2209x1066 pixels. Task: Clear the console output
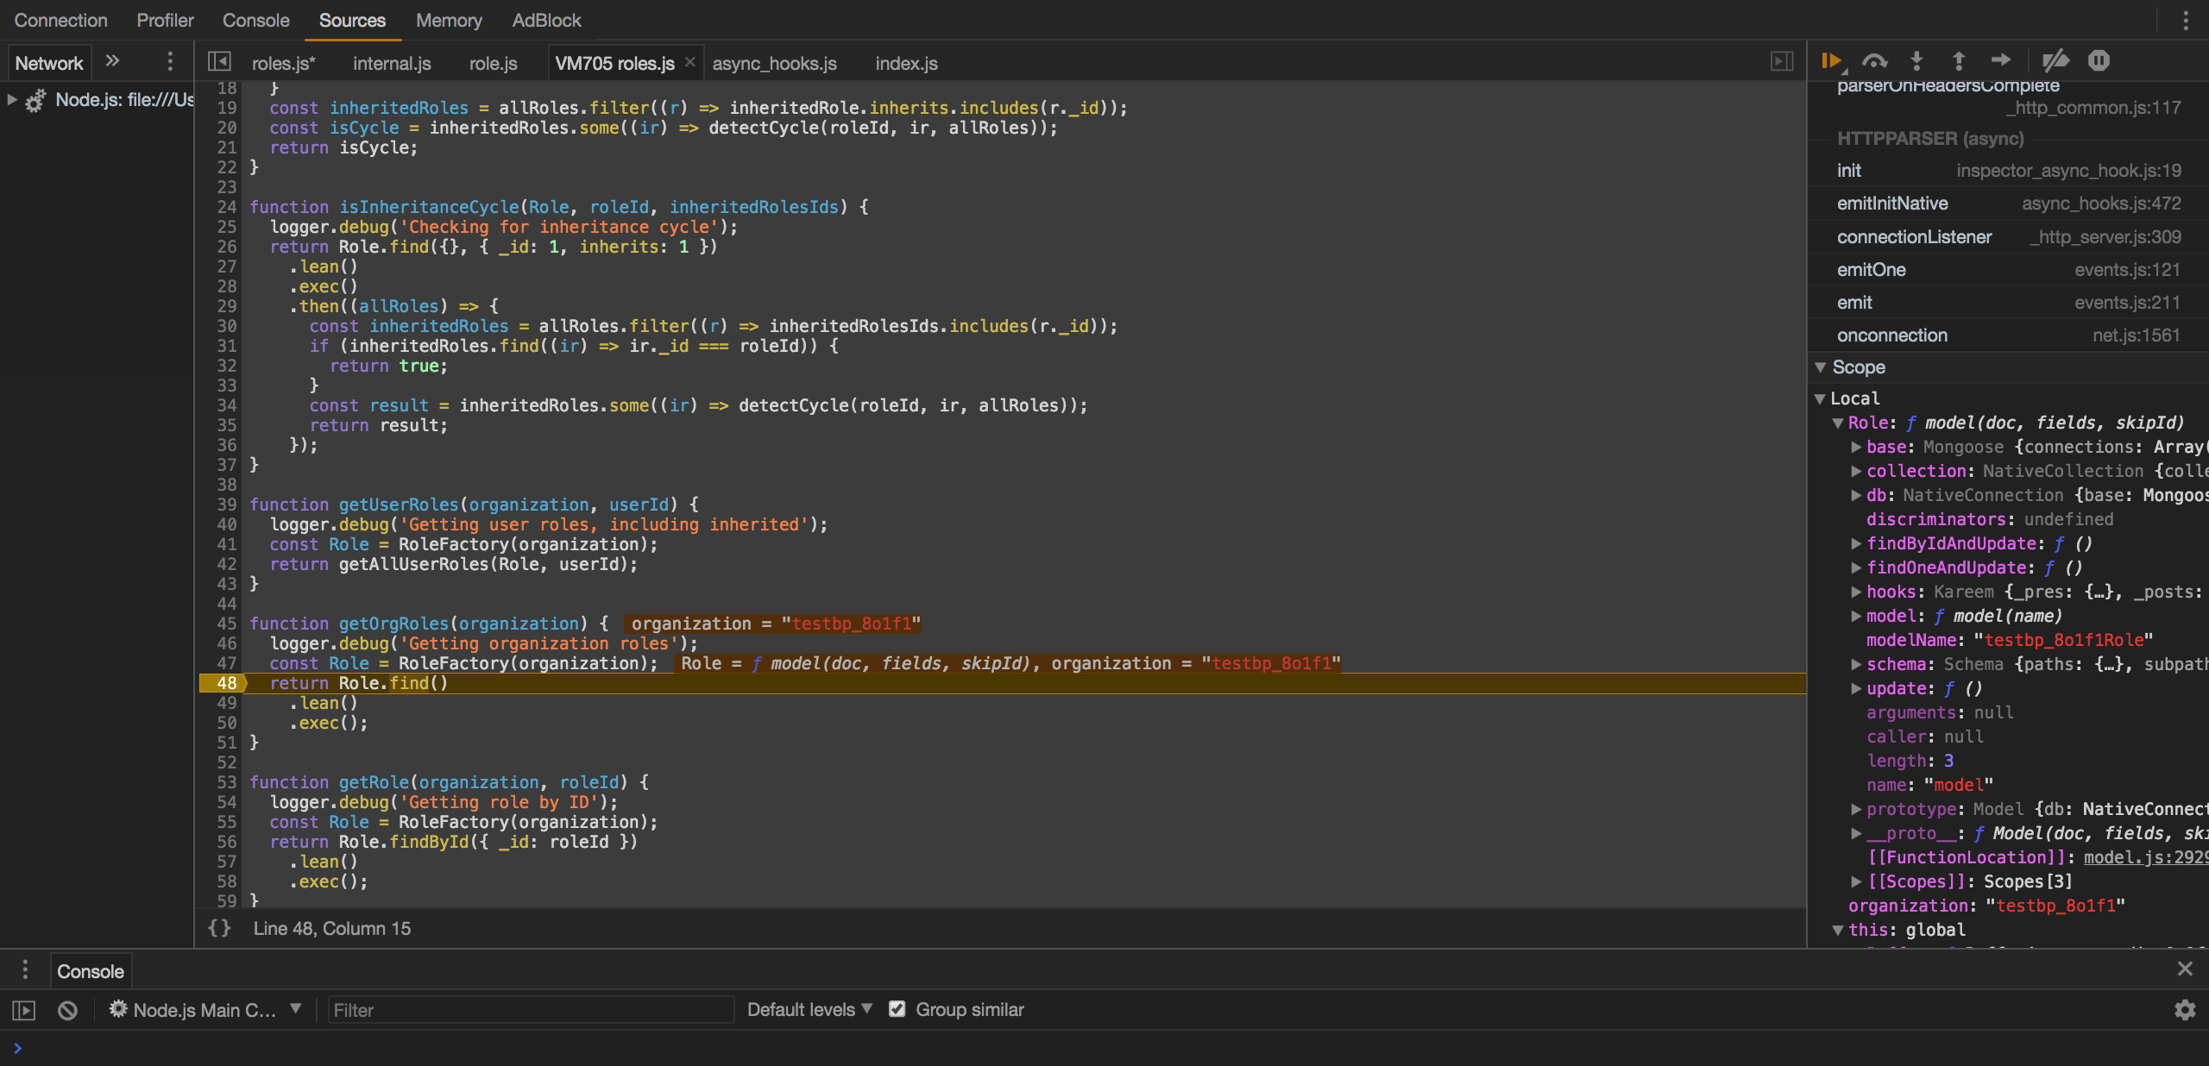click(67, 1010)
